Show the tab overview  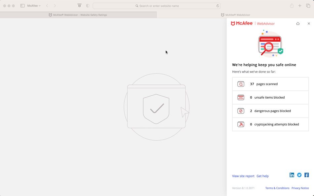pos(308,6)
